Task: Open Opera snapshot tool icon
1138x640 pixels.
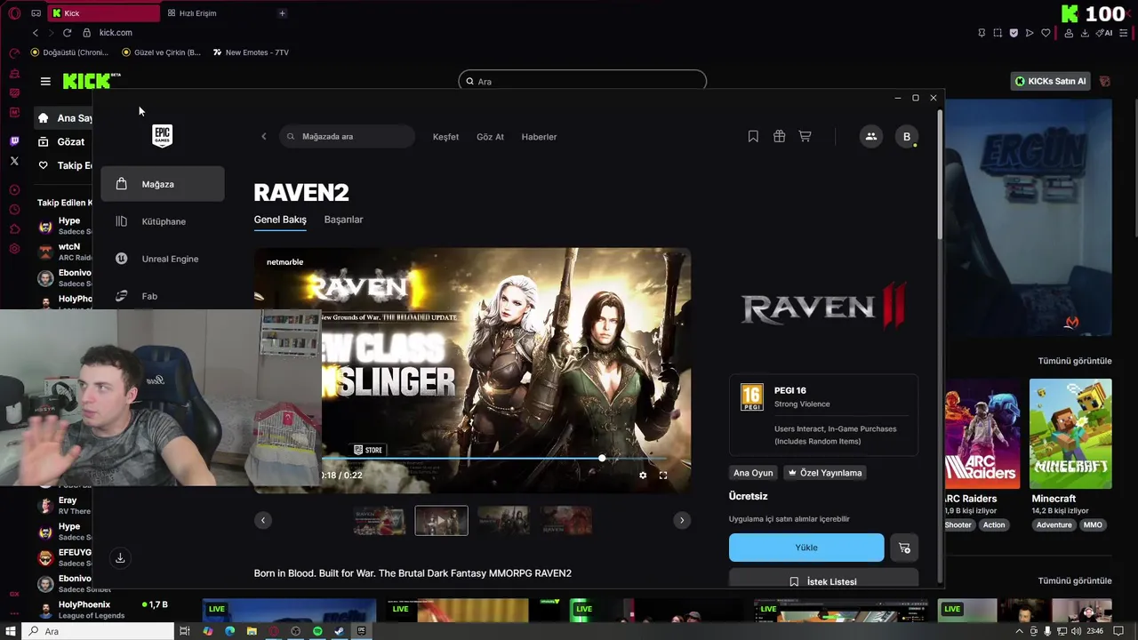Action: pyautogui.click(x=998, y=33)
